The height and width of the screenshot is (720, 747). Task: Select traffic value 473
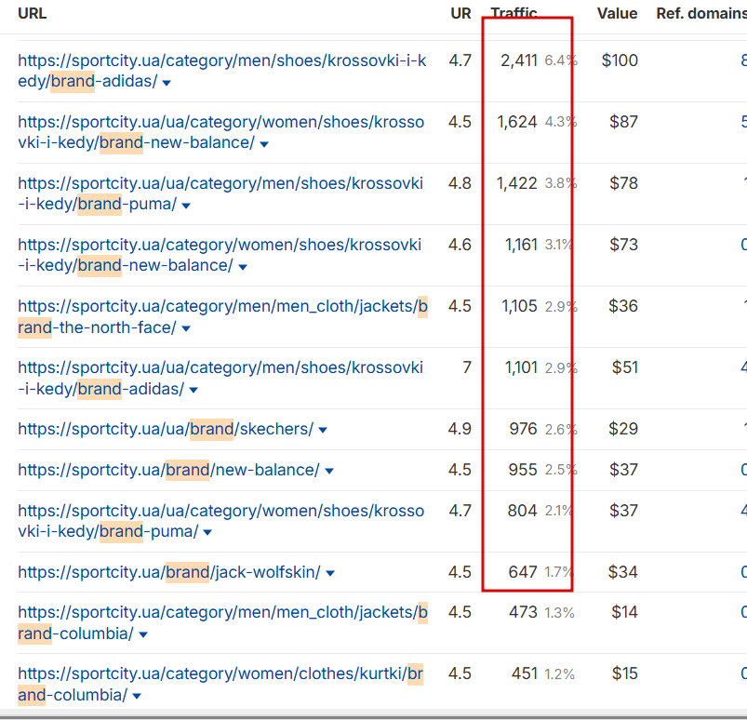point(523,612)
